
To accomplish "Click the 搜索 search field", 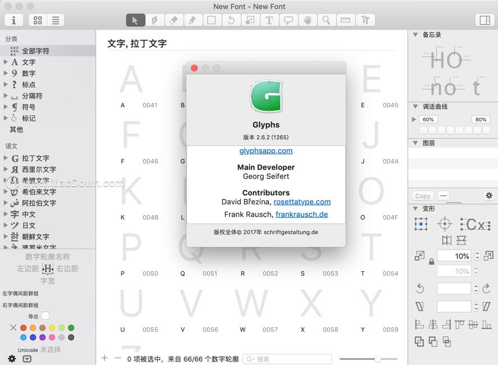I will 287,359.
